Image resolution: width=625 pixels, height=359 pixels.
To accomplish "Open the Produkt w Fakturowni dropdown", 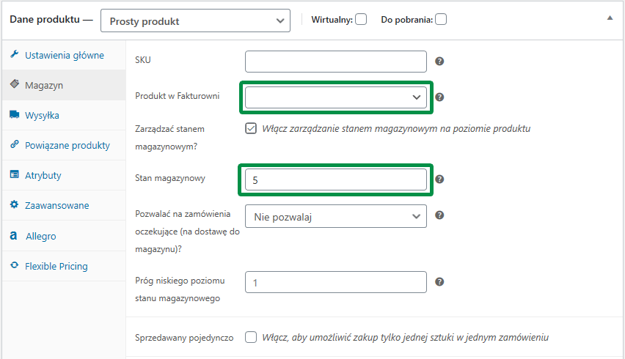I will [x=336, y=97].
